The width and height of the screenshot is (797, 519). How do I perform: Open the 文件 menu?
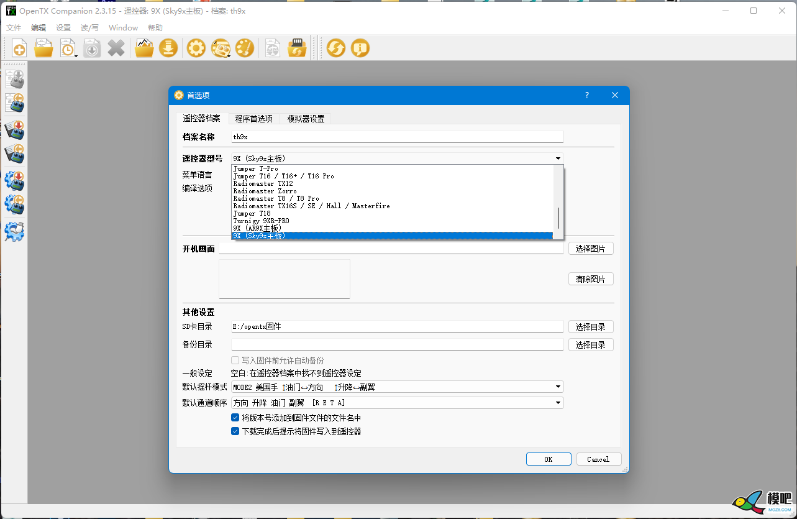[14, 27]
